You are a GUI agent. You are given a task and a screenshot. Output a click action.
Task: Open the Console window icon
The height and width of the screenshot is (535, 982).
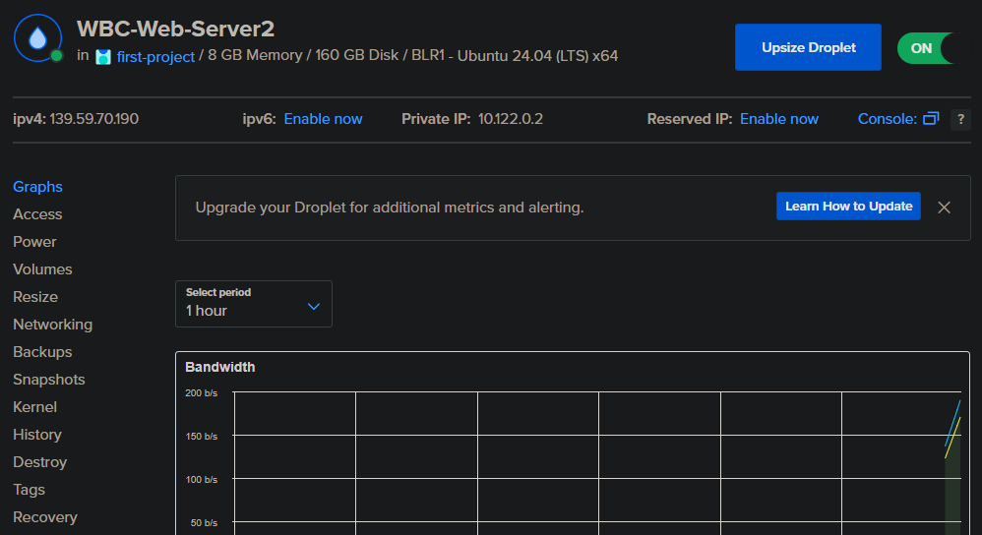(931, 119)
